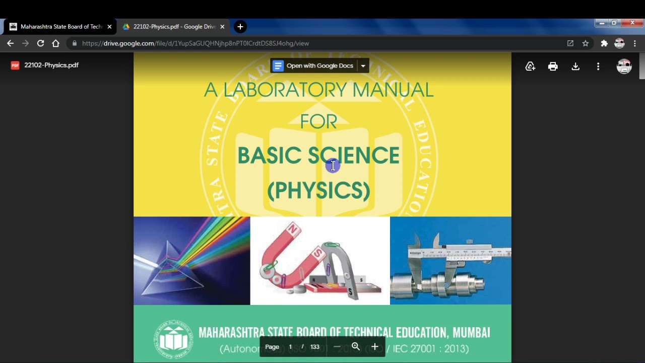The width and height of the screenshot is (645, 363).
Task: Add shortcut to Drive icon
Action: coord(530,66)
